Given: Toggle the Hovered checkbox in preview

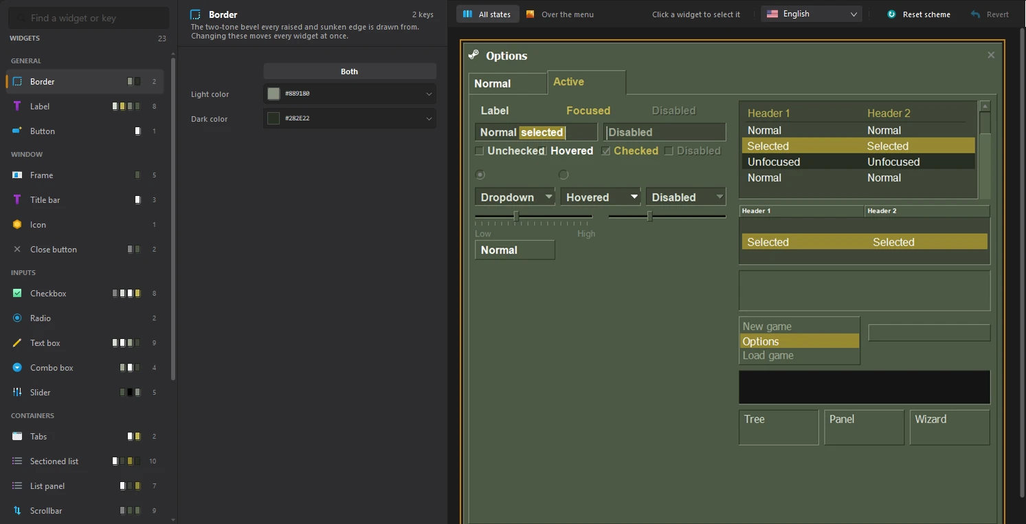Looking at the screenshot, I should [x=544, y=151].
